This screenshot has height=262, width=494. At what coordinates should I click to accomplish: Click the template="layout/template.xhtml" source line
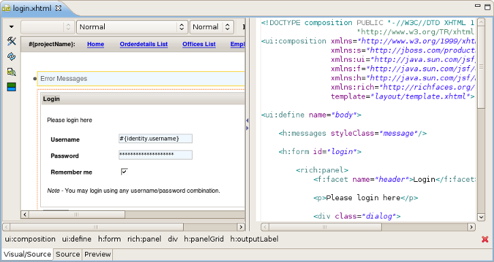pyautogui.click(x=403, y=96)
